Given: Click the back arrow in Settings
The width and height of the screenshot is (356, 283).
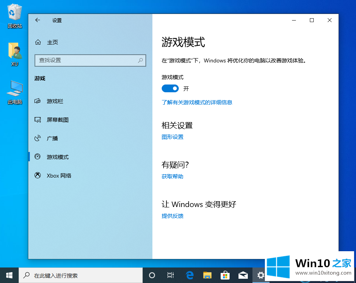Looking at the screenshot, I should pos(38,20).
